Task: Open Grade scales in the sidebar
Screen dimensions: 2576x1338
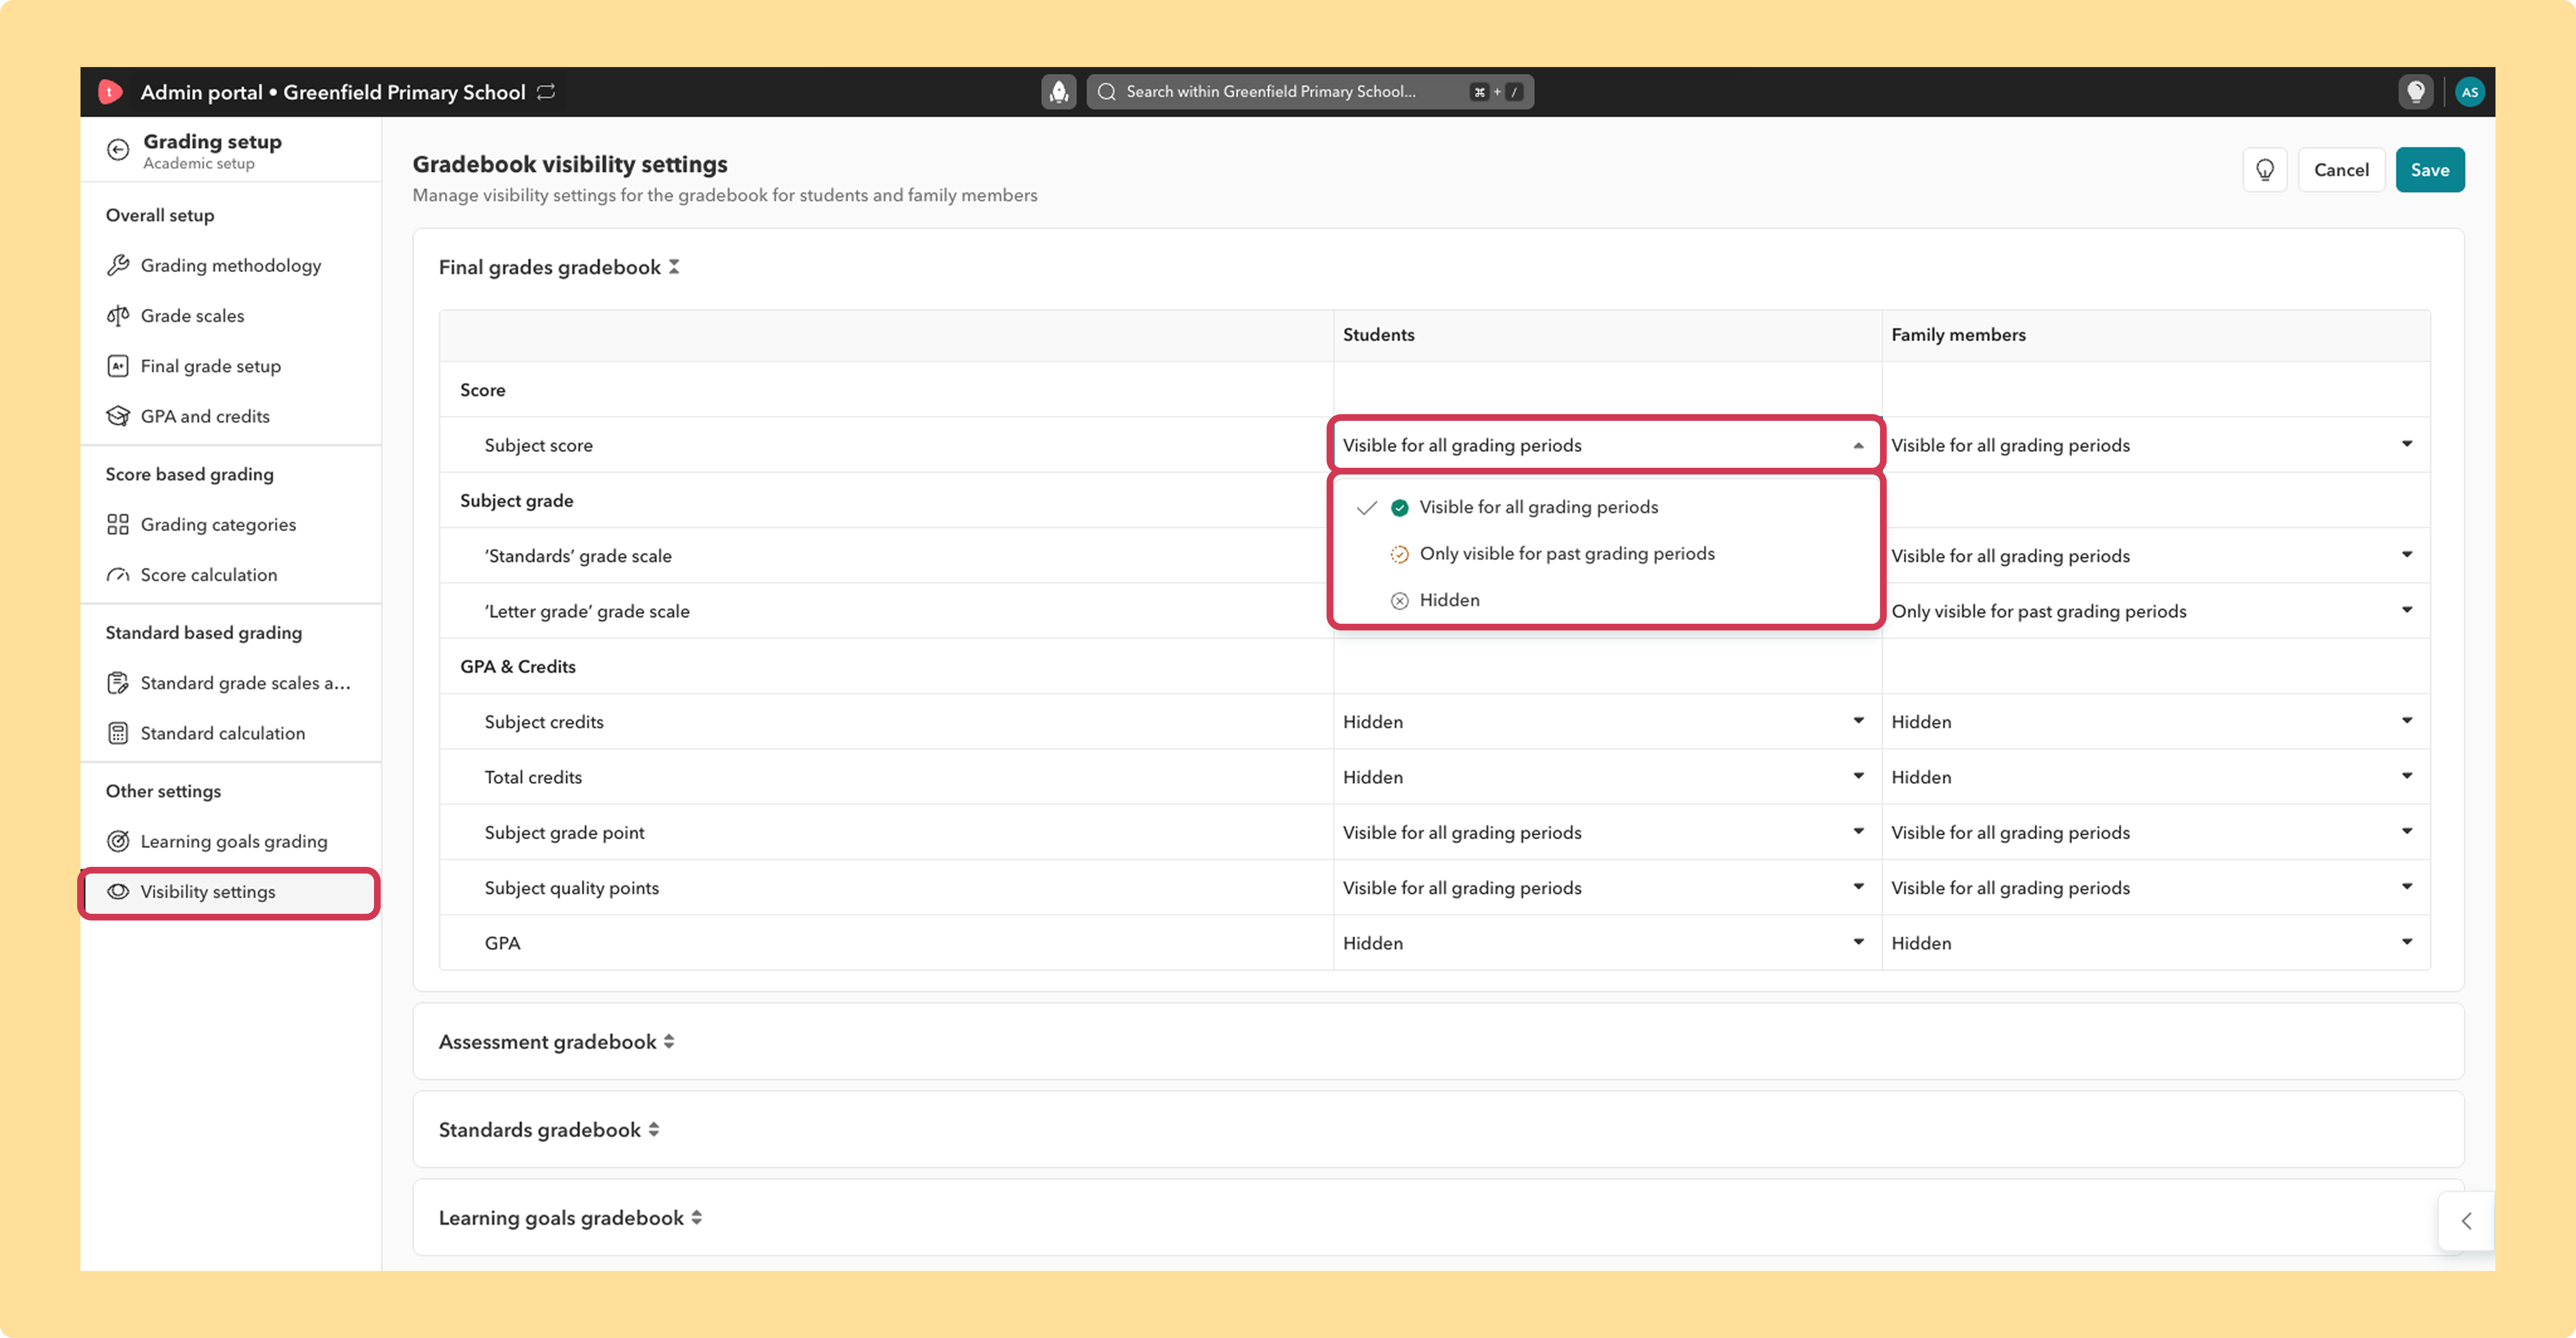Action: (230, 316)
